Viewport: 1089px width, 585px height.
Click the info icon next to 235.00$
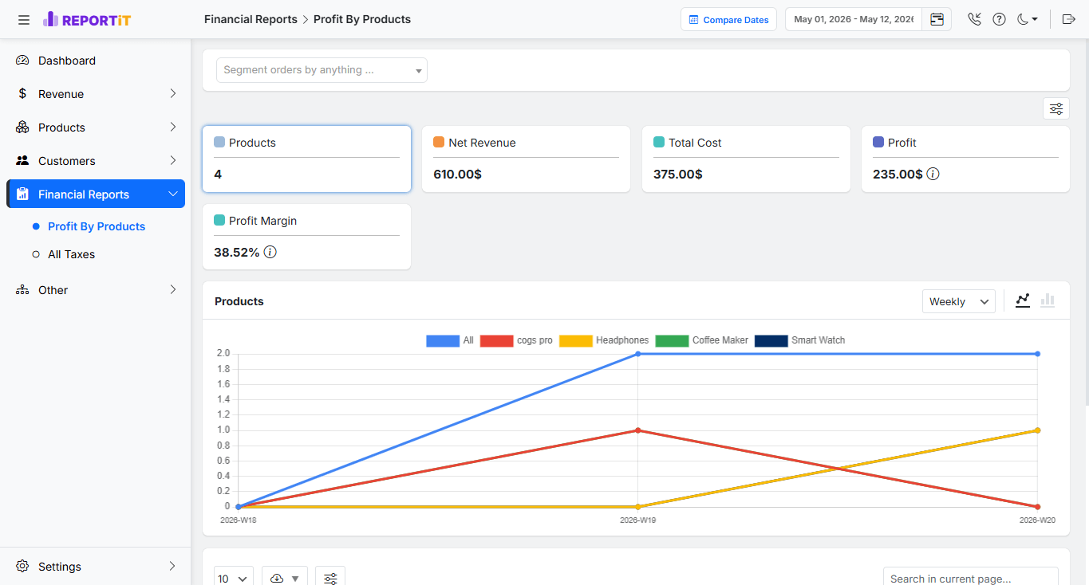933,174
